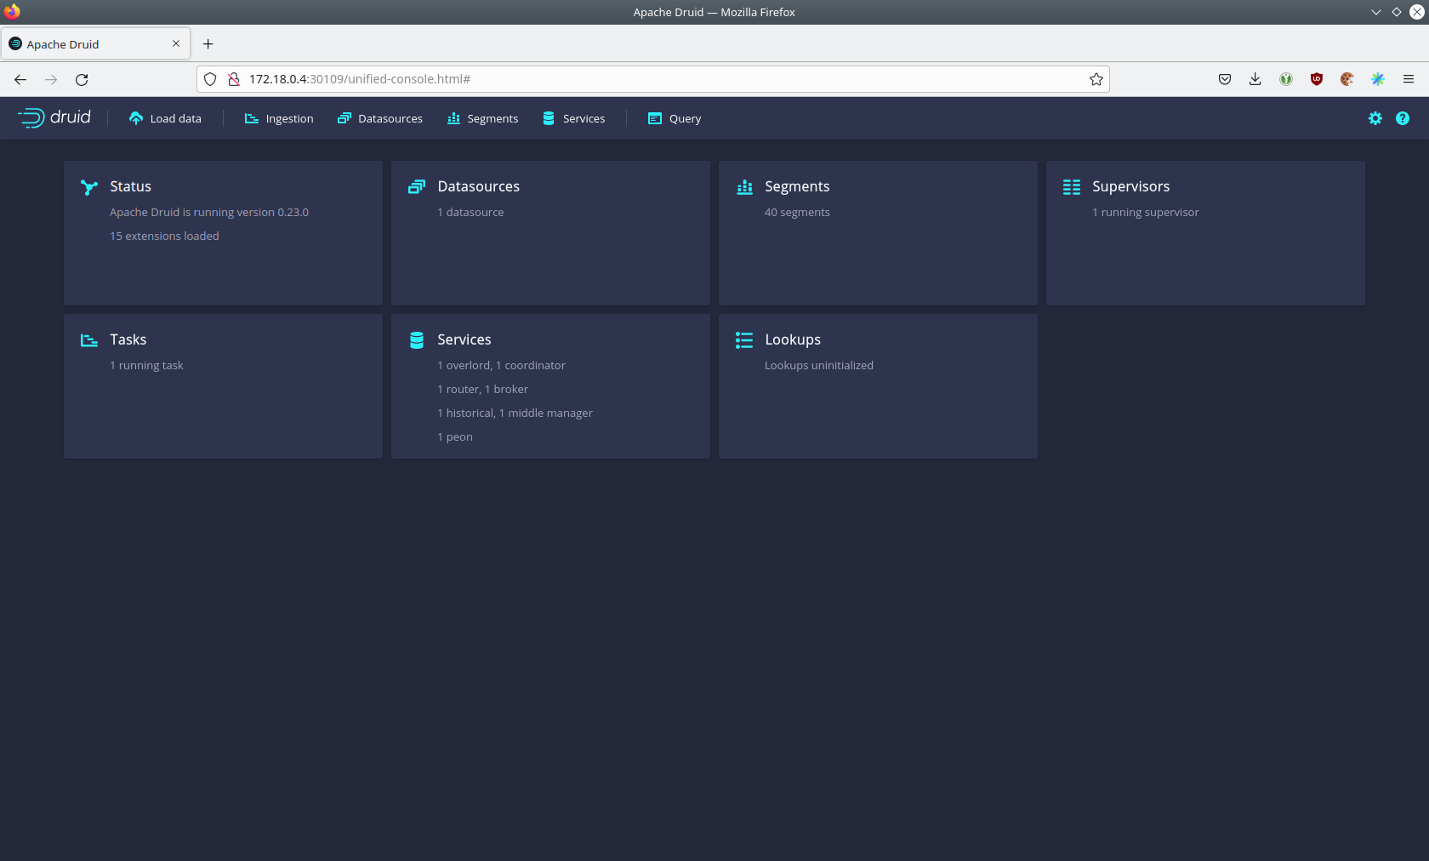Open the settings gear icon

click(1375, 118)
